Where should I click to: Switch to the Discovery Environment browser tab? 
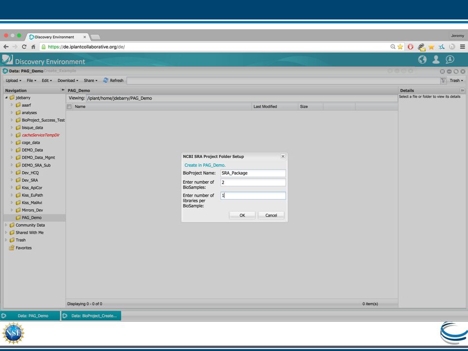pyautogui.click(x=57, y=37)
